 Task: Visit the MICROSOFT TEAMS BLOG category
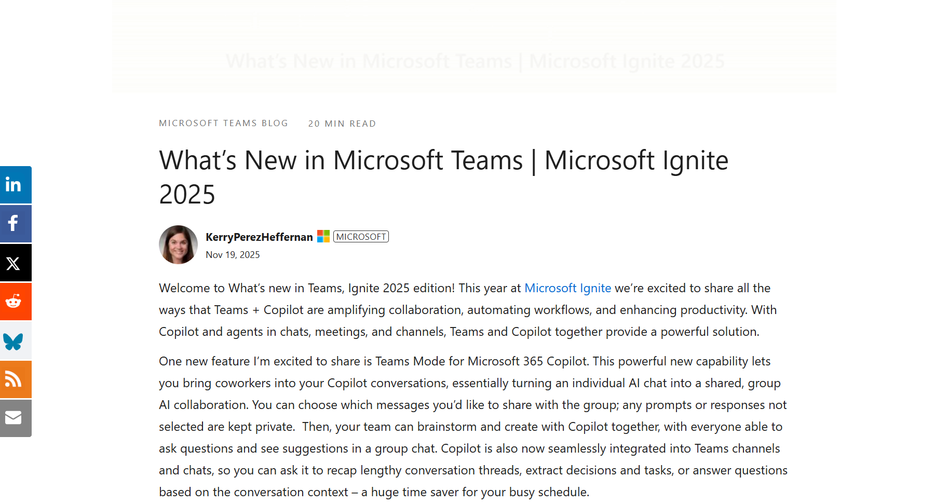tap(223, 123)
